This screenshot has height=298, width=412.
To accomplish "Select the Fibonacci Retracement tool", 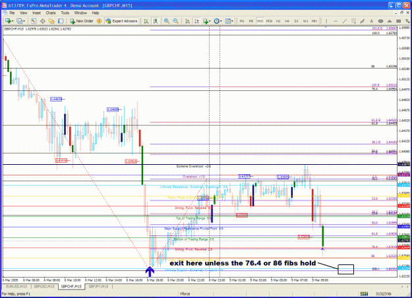I will (363, 21).
